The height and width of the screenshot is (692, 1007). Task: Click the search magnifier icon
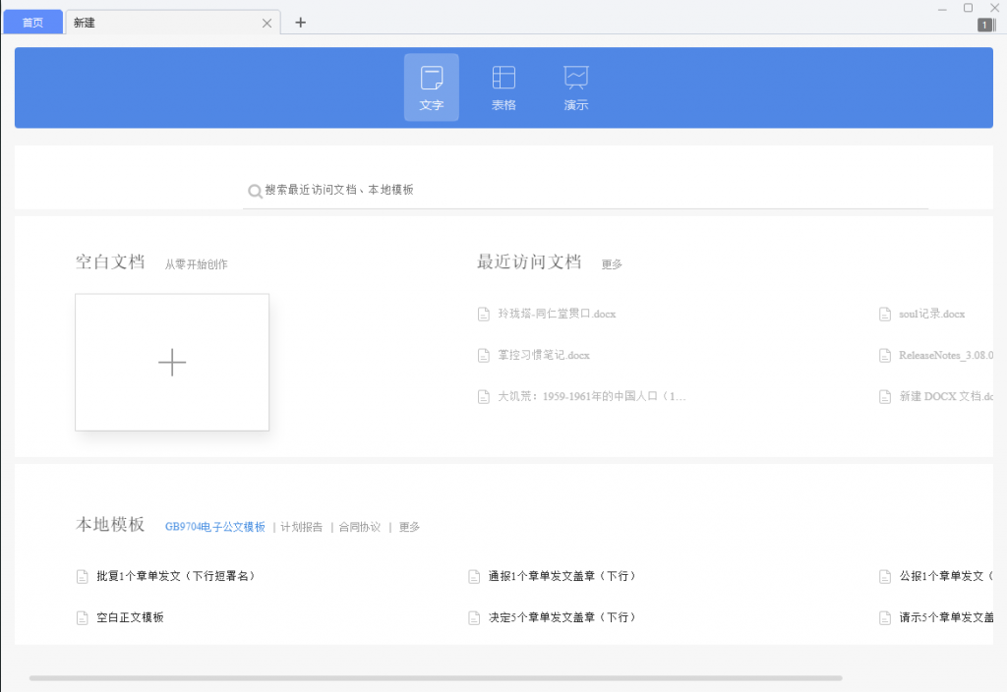(255, 190)
